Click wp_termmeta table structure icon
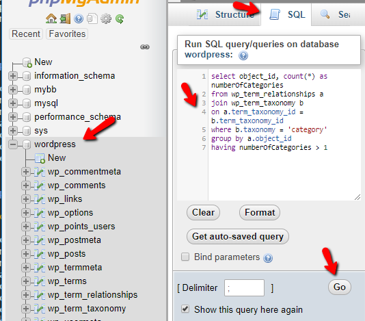The height and width of the screenshot is (321, 365). coord(40,268)
